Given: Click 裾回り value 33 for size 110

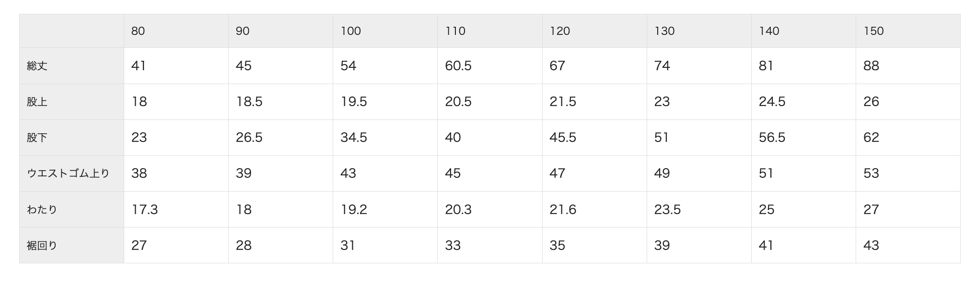Looking at the screenshot, I should click(x=453, y=246).
